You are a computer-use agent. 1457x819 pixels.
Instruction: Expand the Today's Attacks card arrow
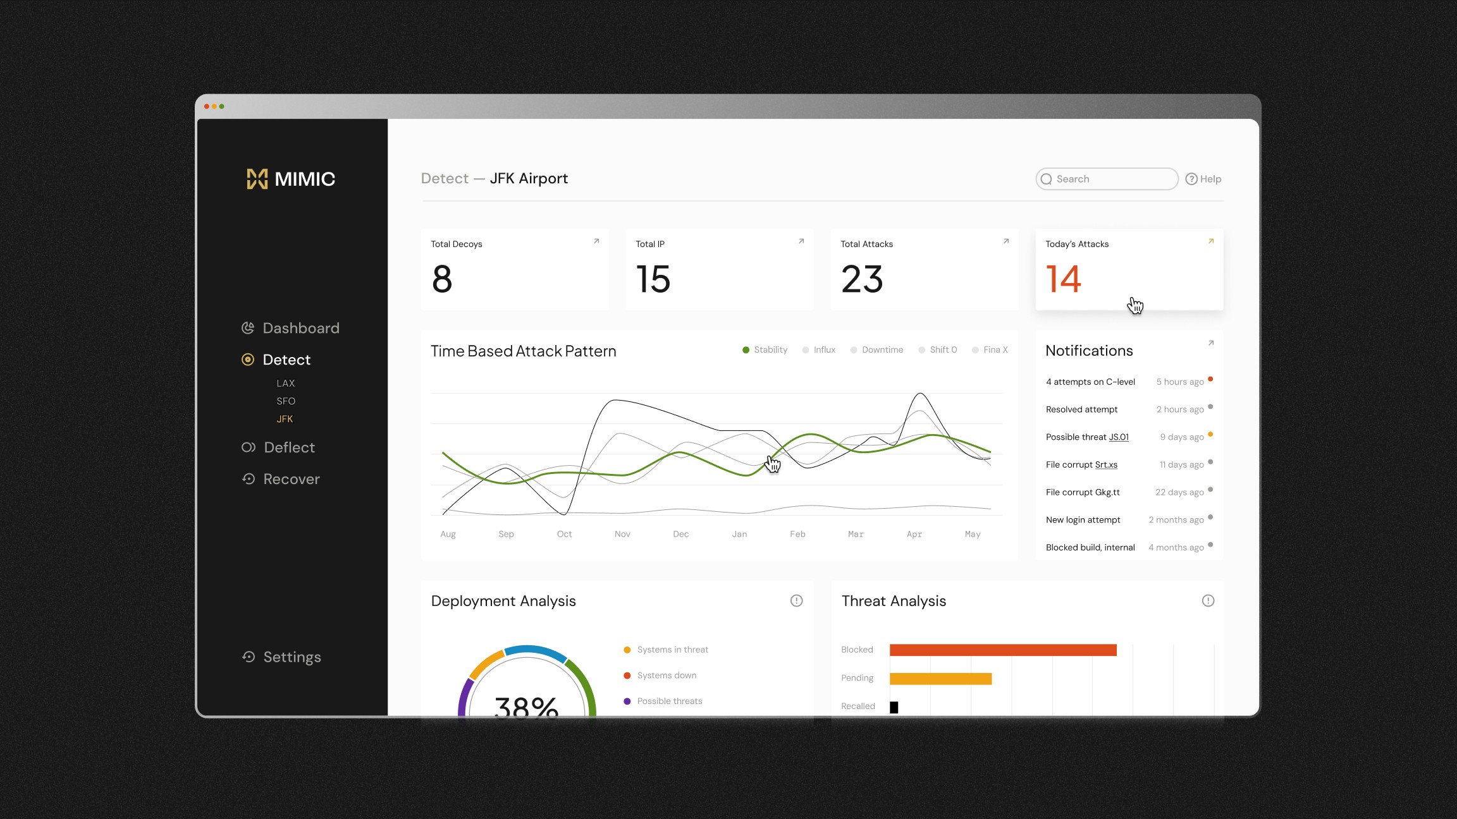(x=1210, y=241)
